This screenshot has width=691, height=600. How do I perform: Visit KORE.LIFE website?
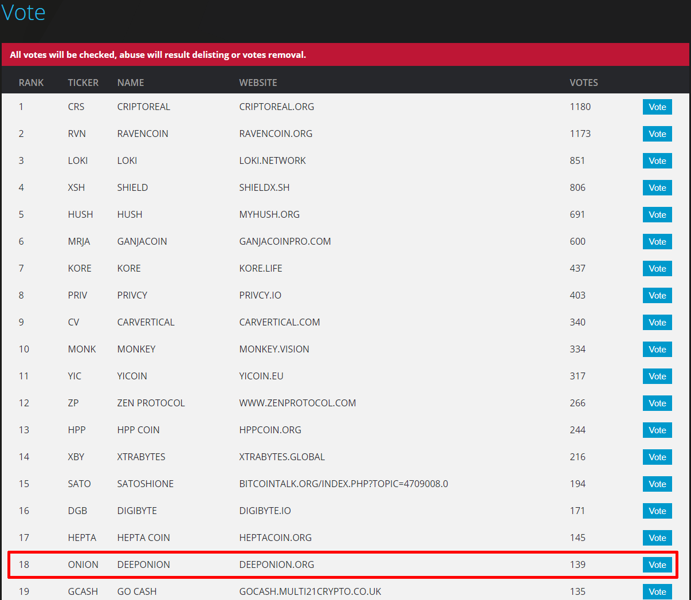261,268
